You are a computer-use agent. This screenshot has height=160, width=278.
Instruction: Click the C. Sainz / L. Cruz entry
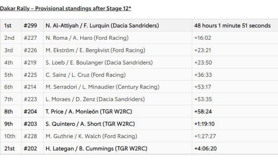tap(85, 75)
